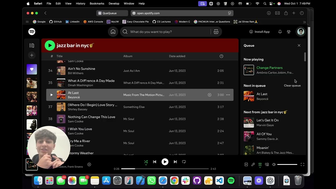Viewport: 336px width, 189px height.
Task: Play the jazz bar in nyc playlist
Action: 50,45
